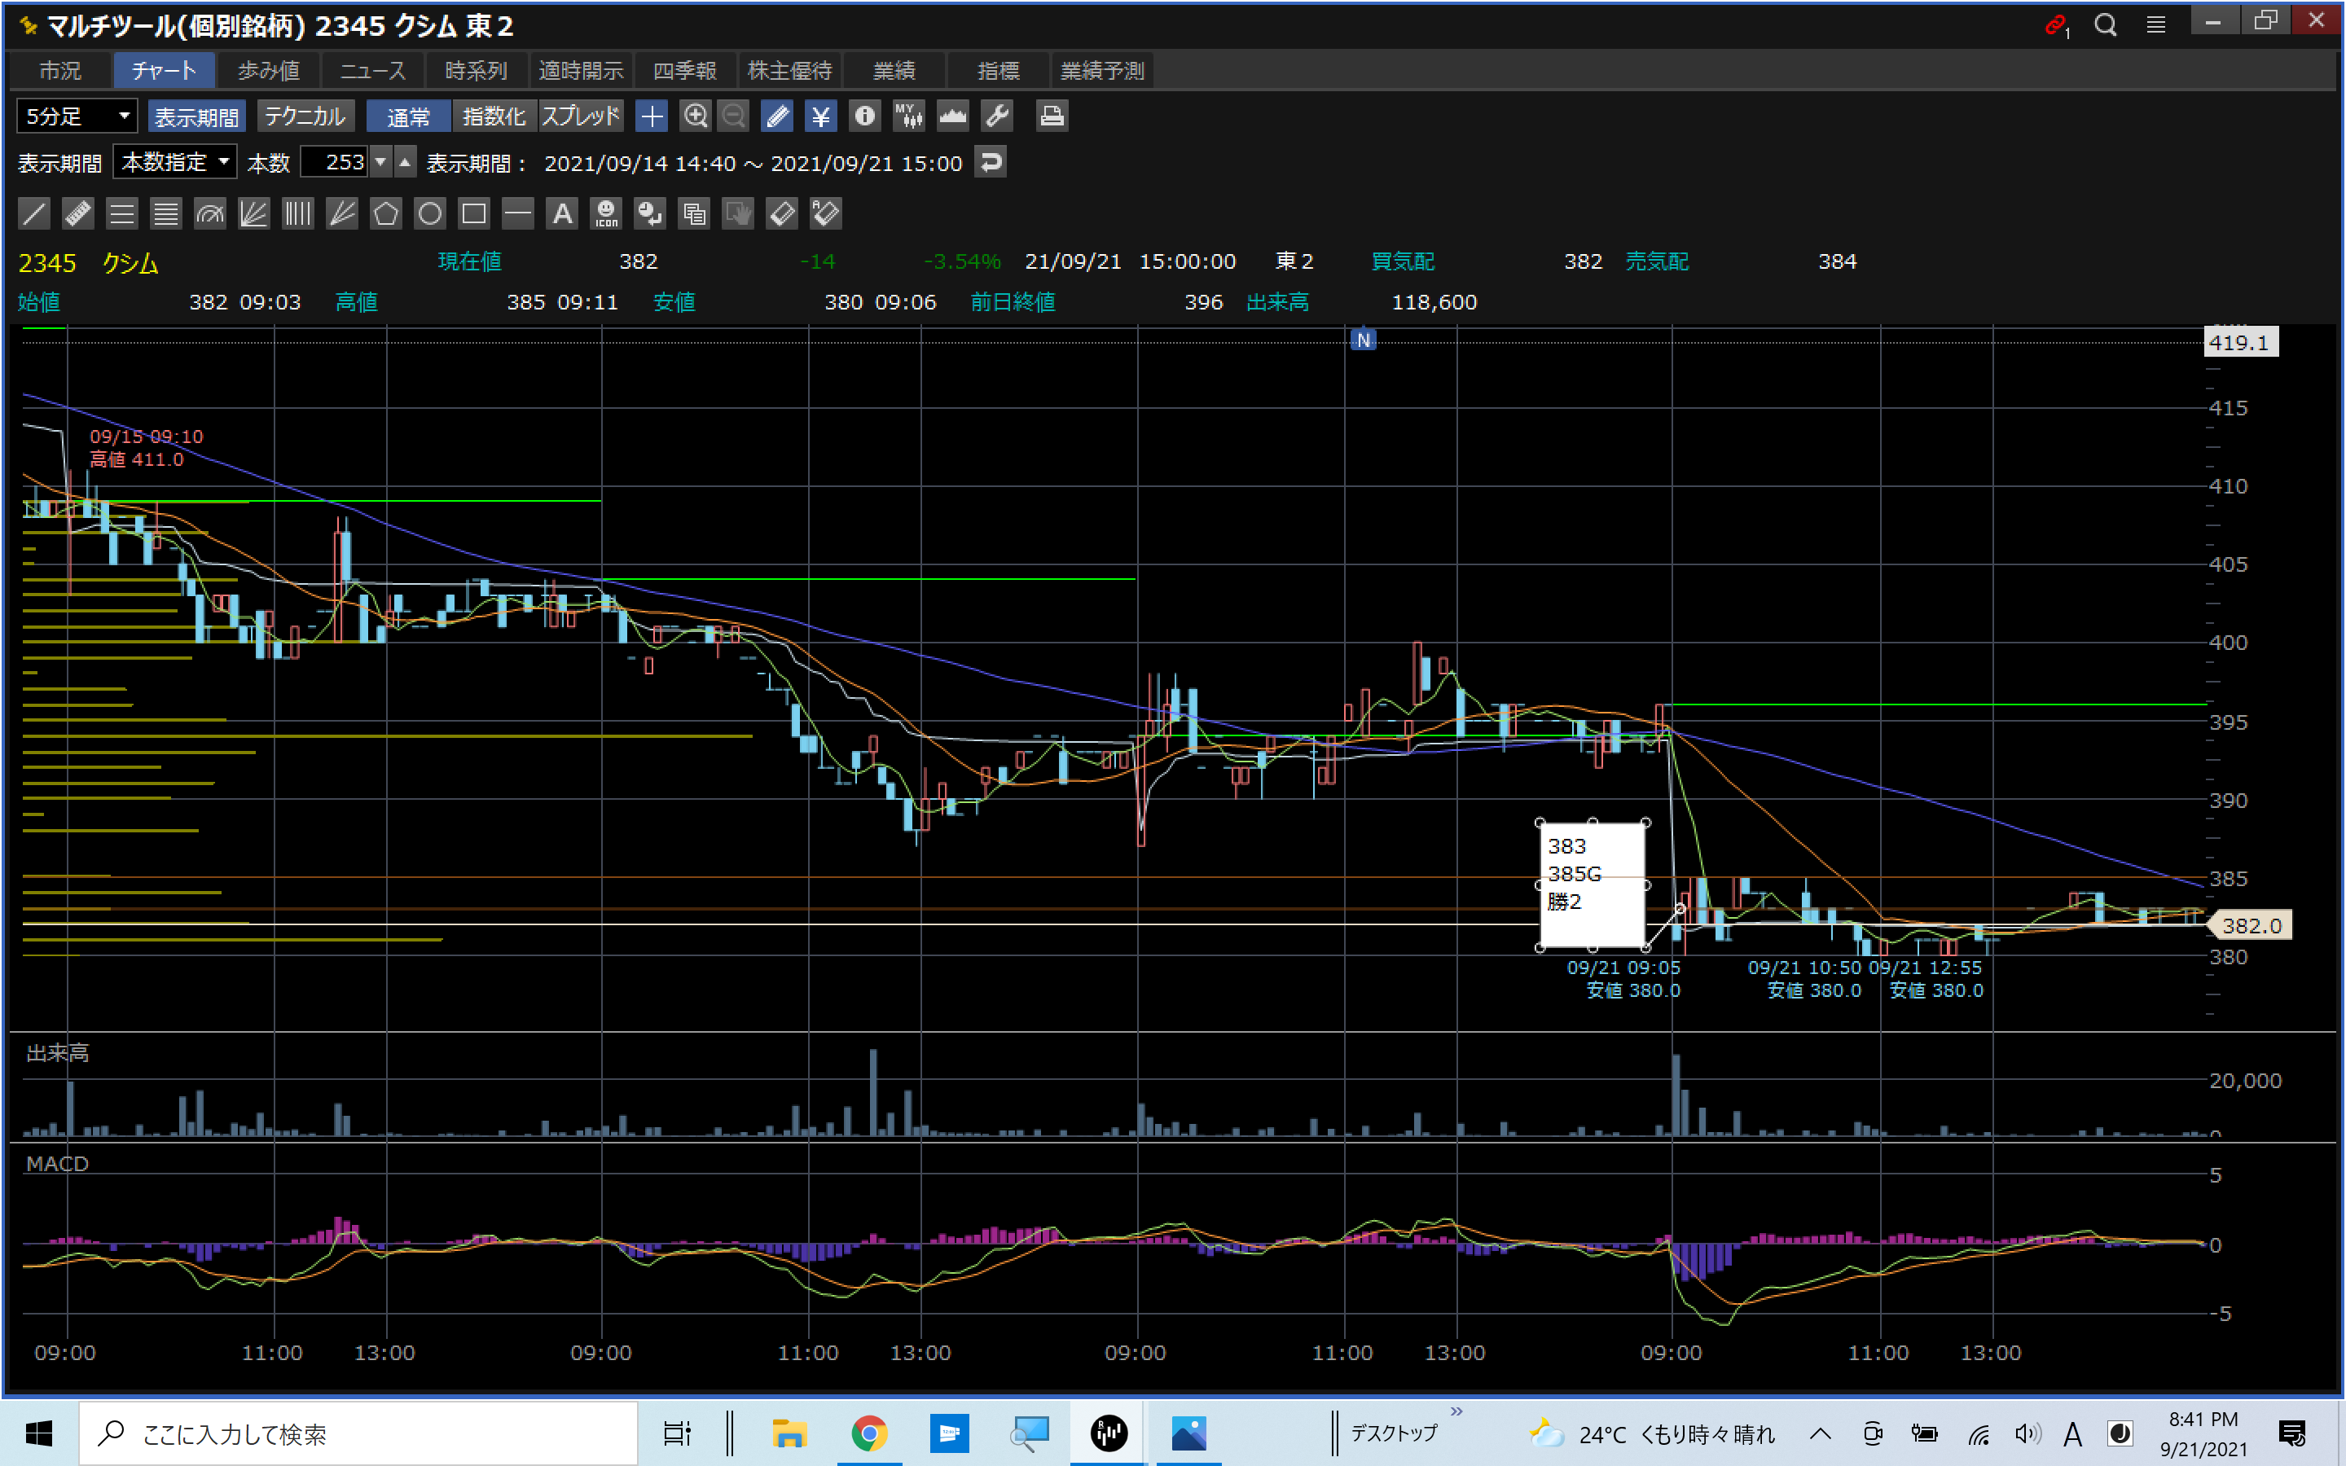Switch to the ニュース tab
Image resolution: width=2346 pixels, height=1466 pixels.
(x=372, y=71)
